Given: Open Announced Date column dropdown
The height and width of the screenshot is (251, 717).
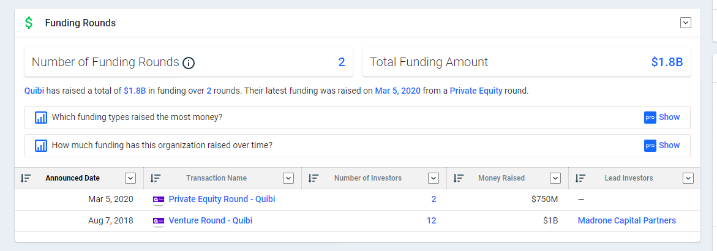Looking at the screenshot, I should (130, 178).
